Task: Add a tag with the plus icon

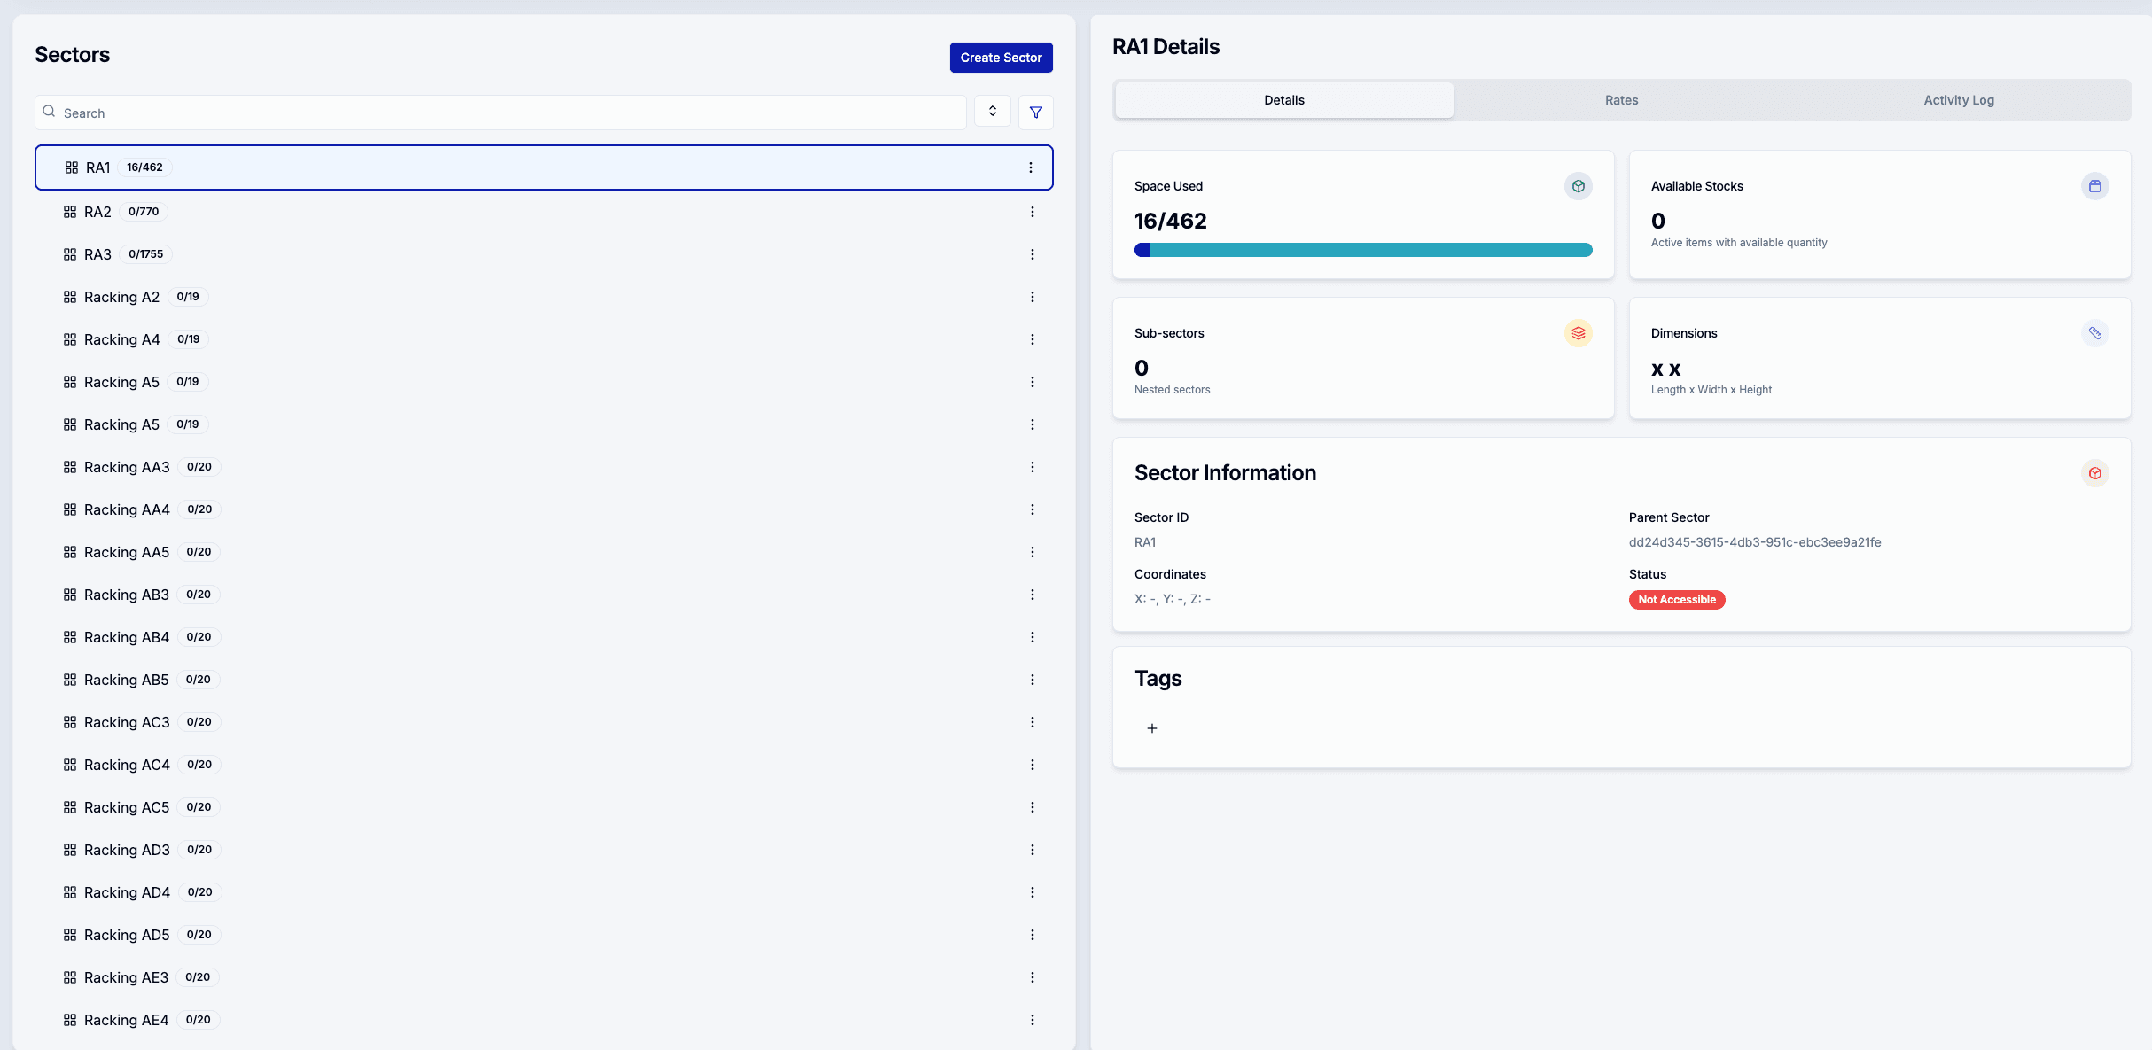Action: pyautogui.click(x=1151, y=728)
